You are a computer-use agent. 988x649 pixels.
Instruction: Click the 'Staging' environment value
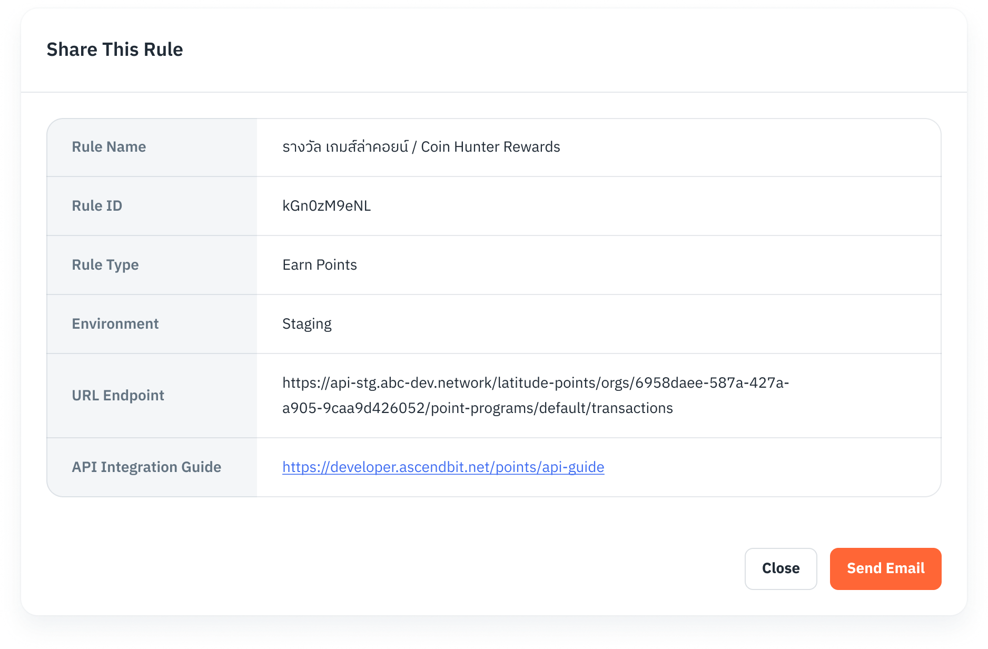[307, 324]
